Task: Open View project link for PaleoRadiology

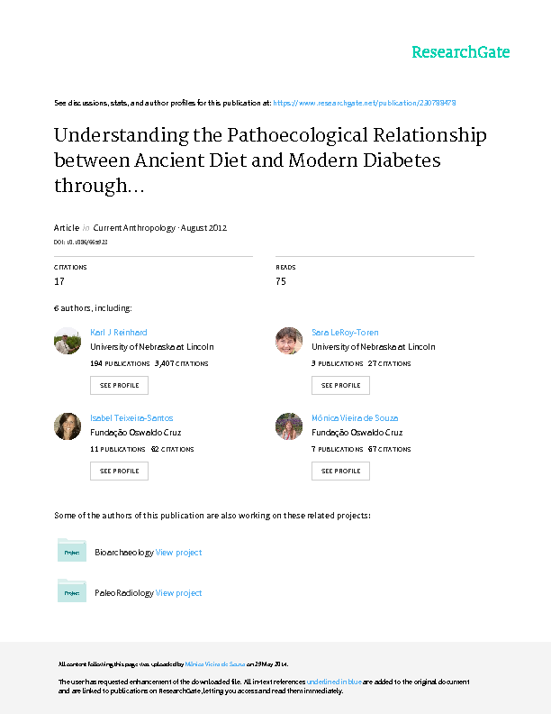Action: (x=178, y=593)
